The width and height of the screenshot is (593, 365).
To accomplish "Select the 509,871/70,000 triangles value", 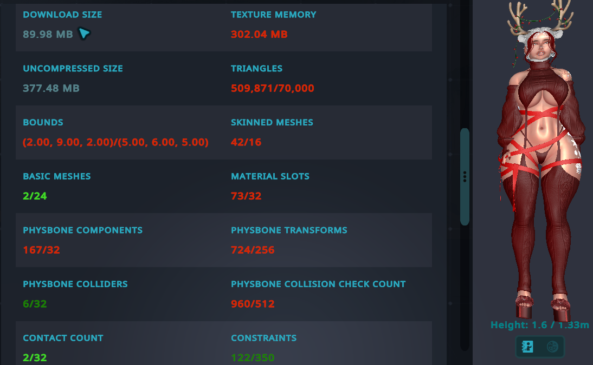I will point(272,88).
